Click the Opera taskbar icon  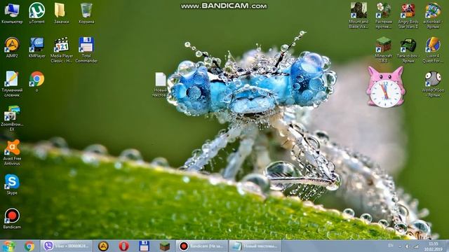pos(123,246)
